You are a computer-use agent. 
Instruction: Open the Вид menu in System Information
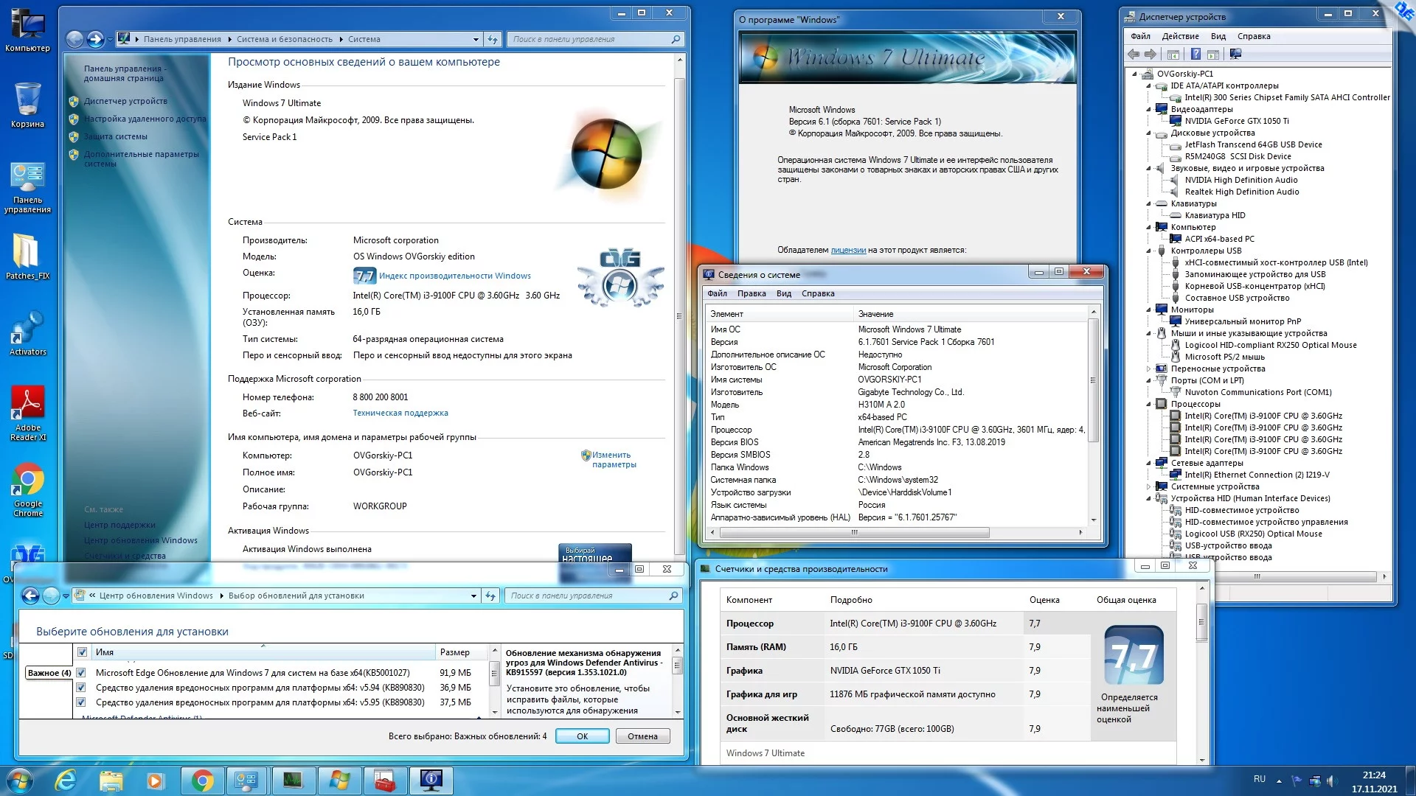[x=783, y=293]
